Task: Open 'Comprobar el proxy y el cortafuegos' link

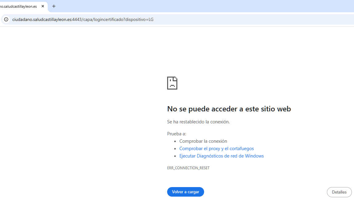Action: click(x=216, y=149)
